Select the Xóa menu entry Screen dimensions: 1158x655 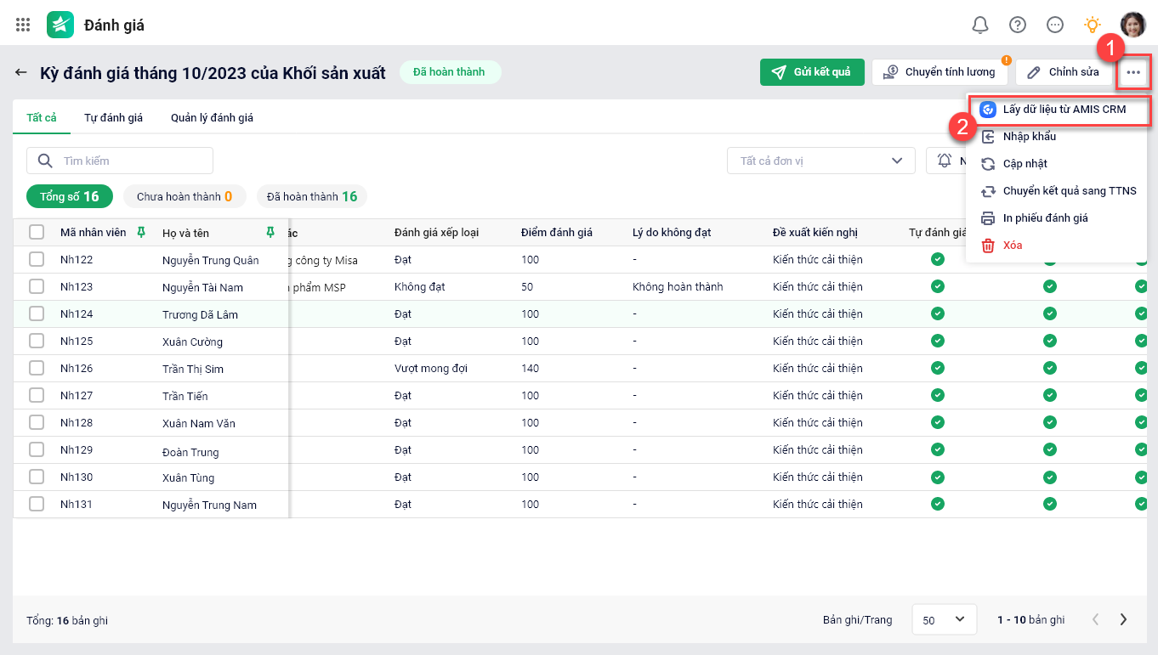[x=1012, y=246]
